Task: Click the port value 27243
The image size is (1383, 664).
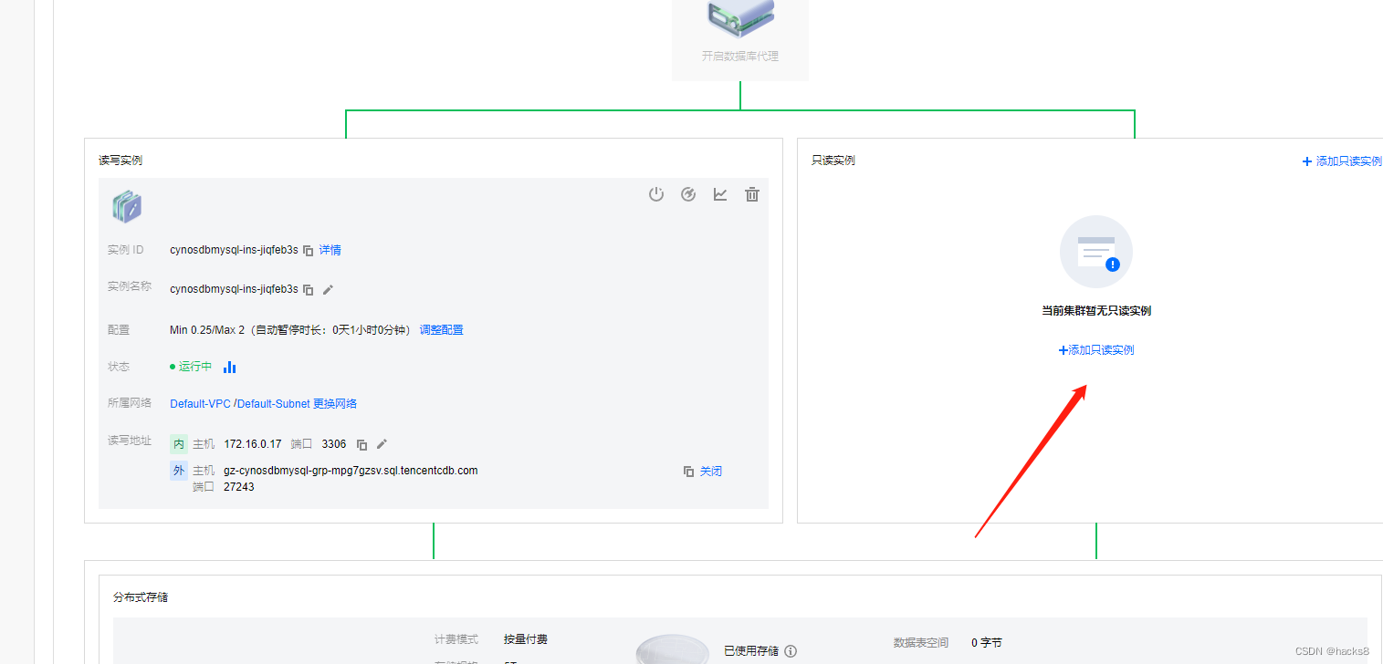Action: point(239,487)
